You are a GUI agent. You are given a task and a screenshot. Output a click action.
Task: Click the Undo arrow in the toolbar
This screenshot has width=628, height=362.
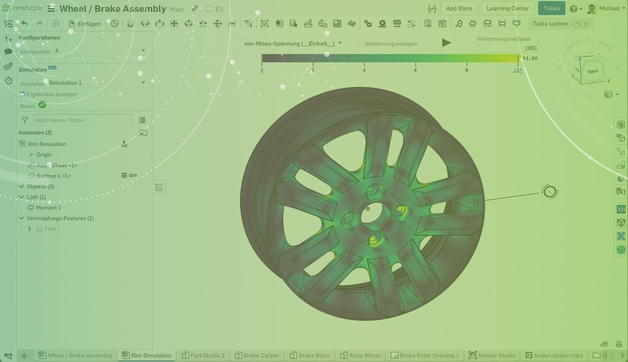25,24
